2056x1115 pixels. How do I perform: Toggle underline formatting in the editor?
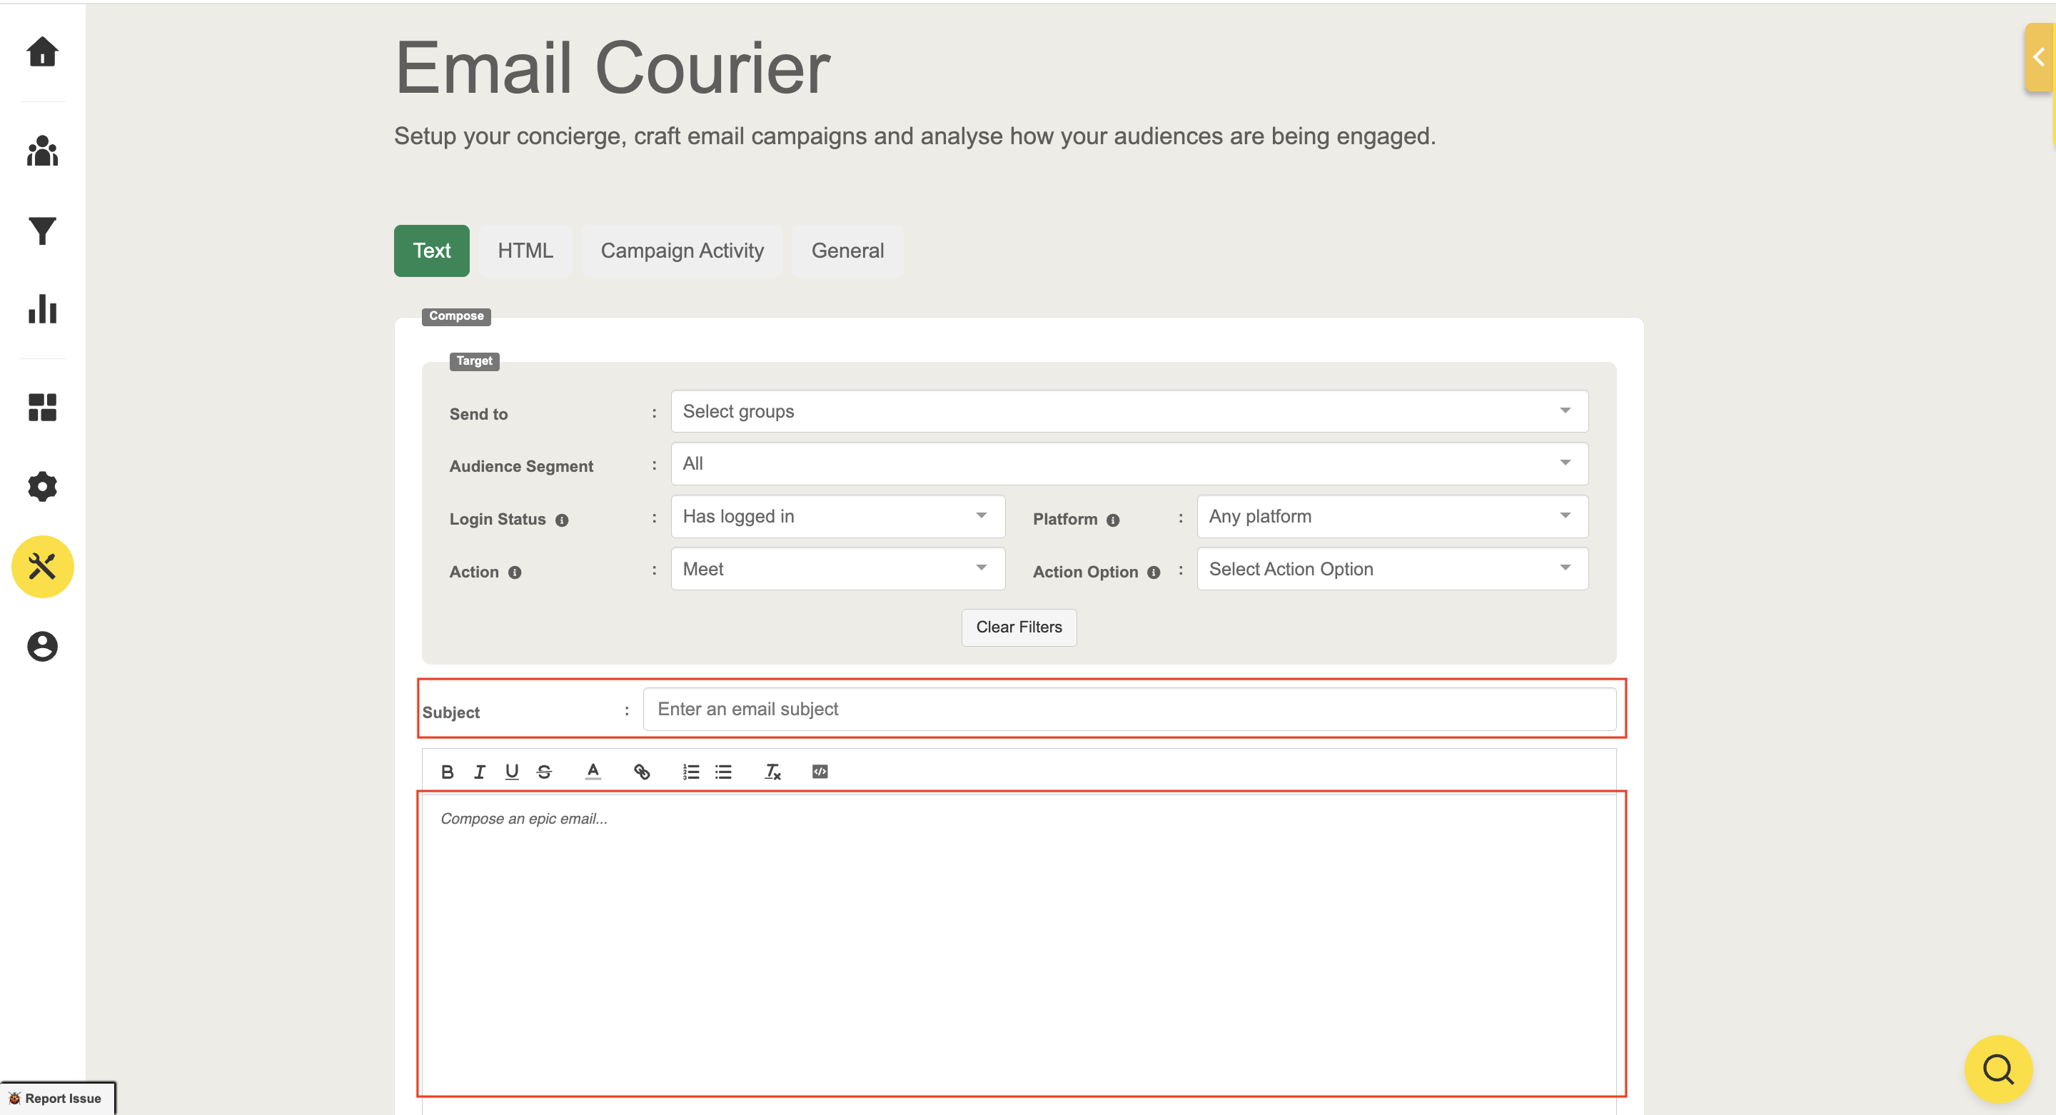(x=512, y=772)
